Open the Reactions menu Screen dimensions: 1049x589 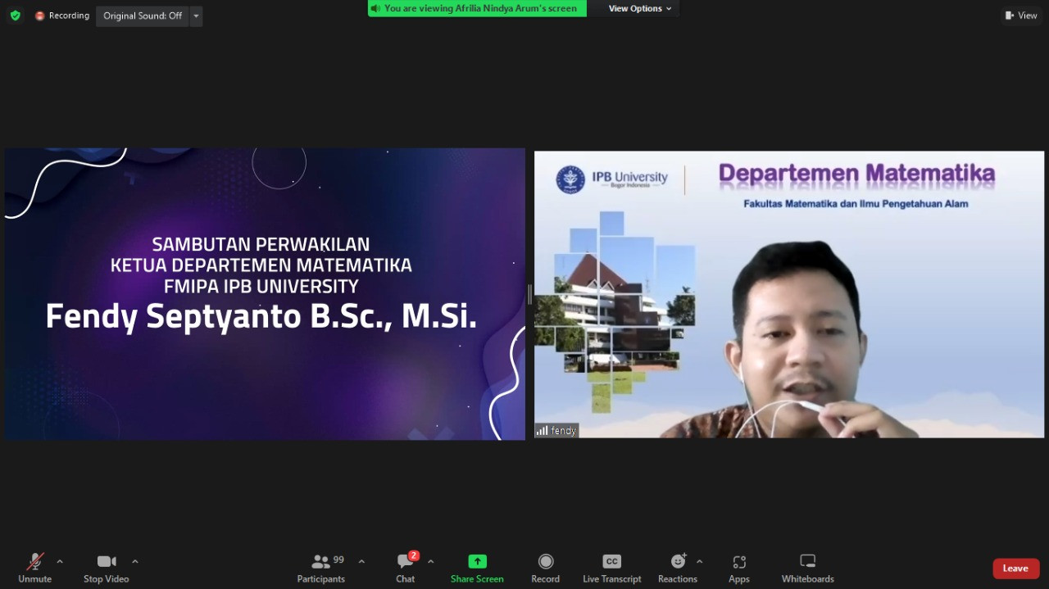(678, 567)
